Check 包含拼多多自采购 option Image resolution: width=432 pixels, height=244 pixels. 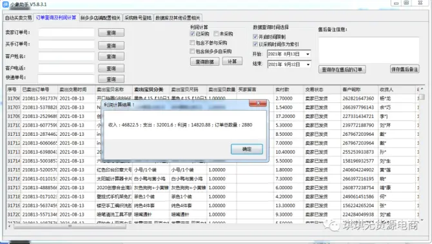[x=192, y=51]
